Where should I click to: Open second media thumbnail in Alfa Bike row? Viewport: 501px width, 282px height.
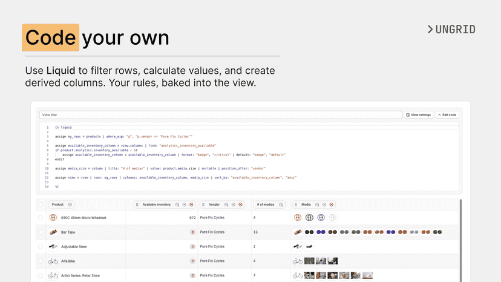click(309, 261)
